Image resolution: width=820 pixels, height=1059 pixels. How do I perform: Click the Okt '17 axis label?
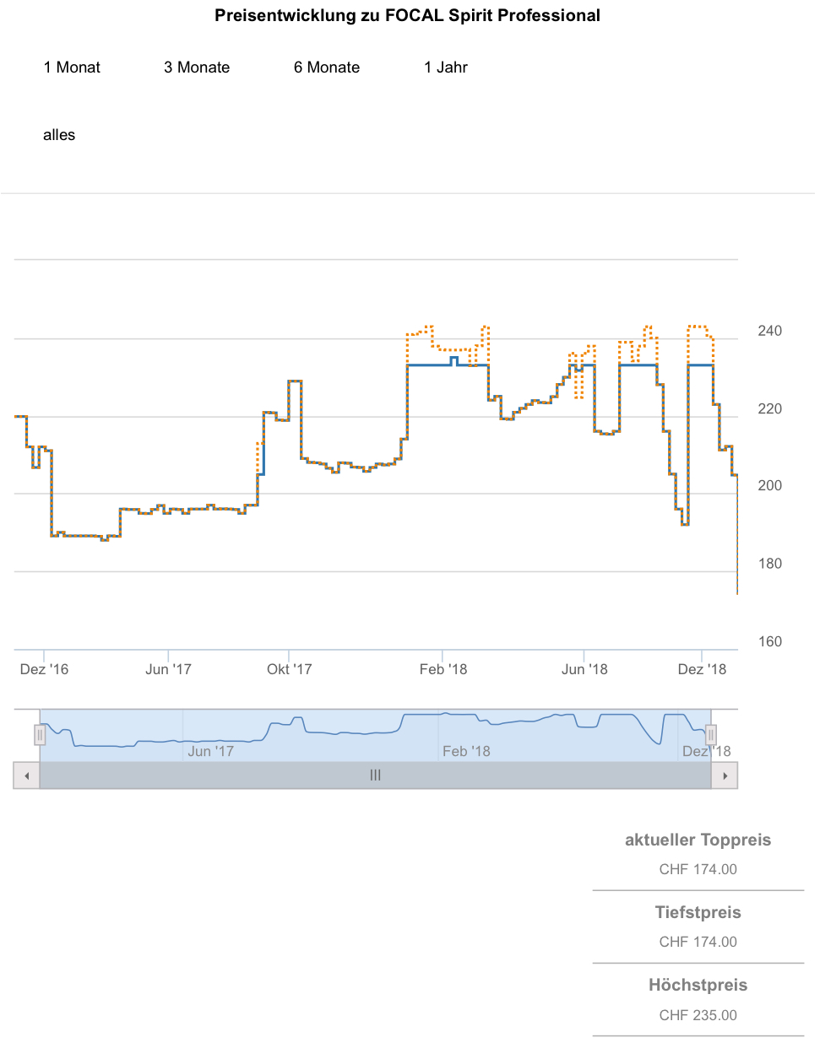tap(289, 669)
